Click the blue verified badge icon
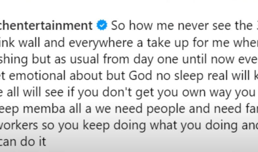The height and width of the screenshot is (152, 258). [102, 25]
